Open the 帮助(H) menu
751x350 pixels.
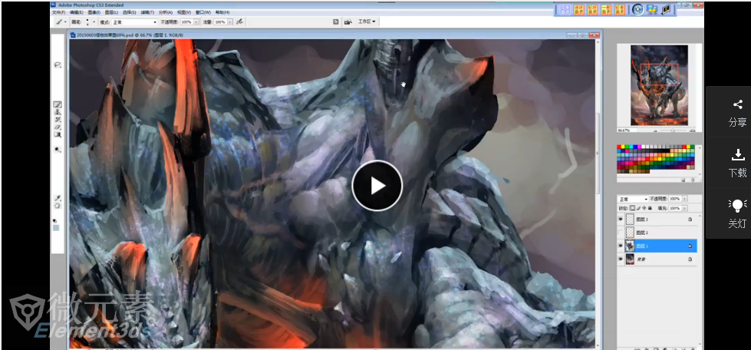click(222, 12)
